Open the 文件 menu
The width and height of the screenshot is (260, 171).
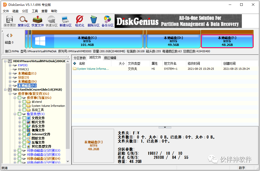coord(6,11)
